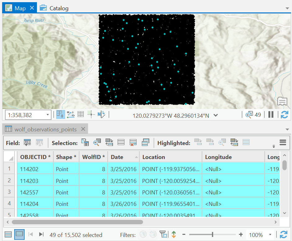Click the snapping icon in map toolbar
The width and height of the screenshot is (292, 241).
coord(61,115)
